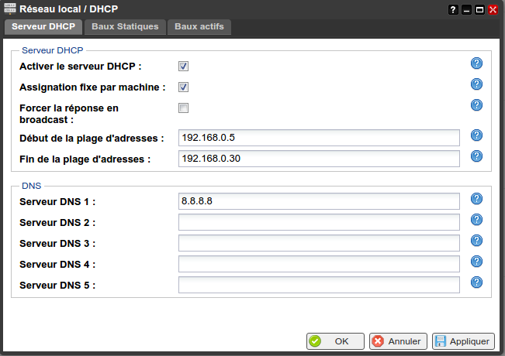Click Appliquer to save settings
This screenshot has height=356, width=505.
[x=463, y=341]
